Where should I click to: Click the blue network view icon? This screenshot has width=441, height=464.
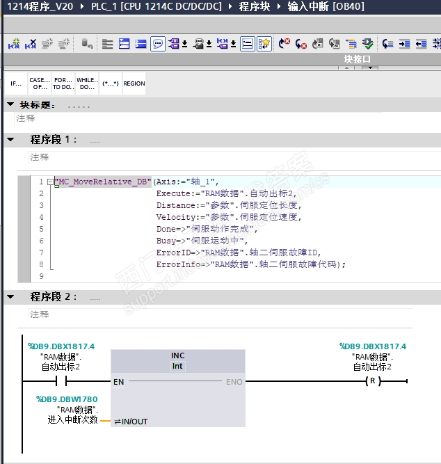click(141, 44)
